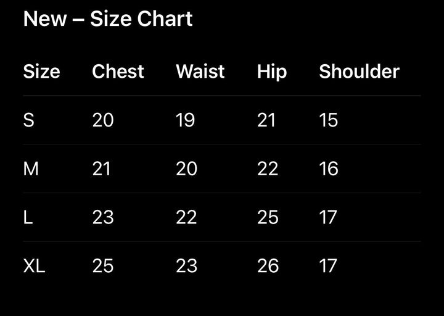The width and height of the screenshot is (444, 316).
Task: Select hip value 22 in M row
Action: point(268,168)
